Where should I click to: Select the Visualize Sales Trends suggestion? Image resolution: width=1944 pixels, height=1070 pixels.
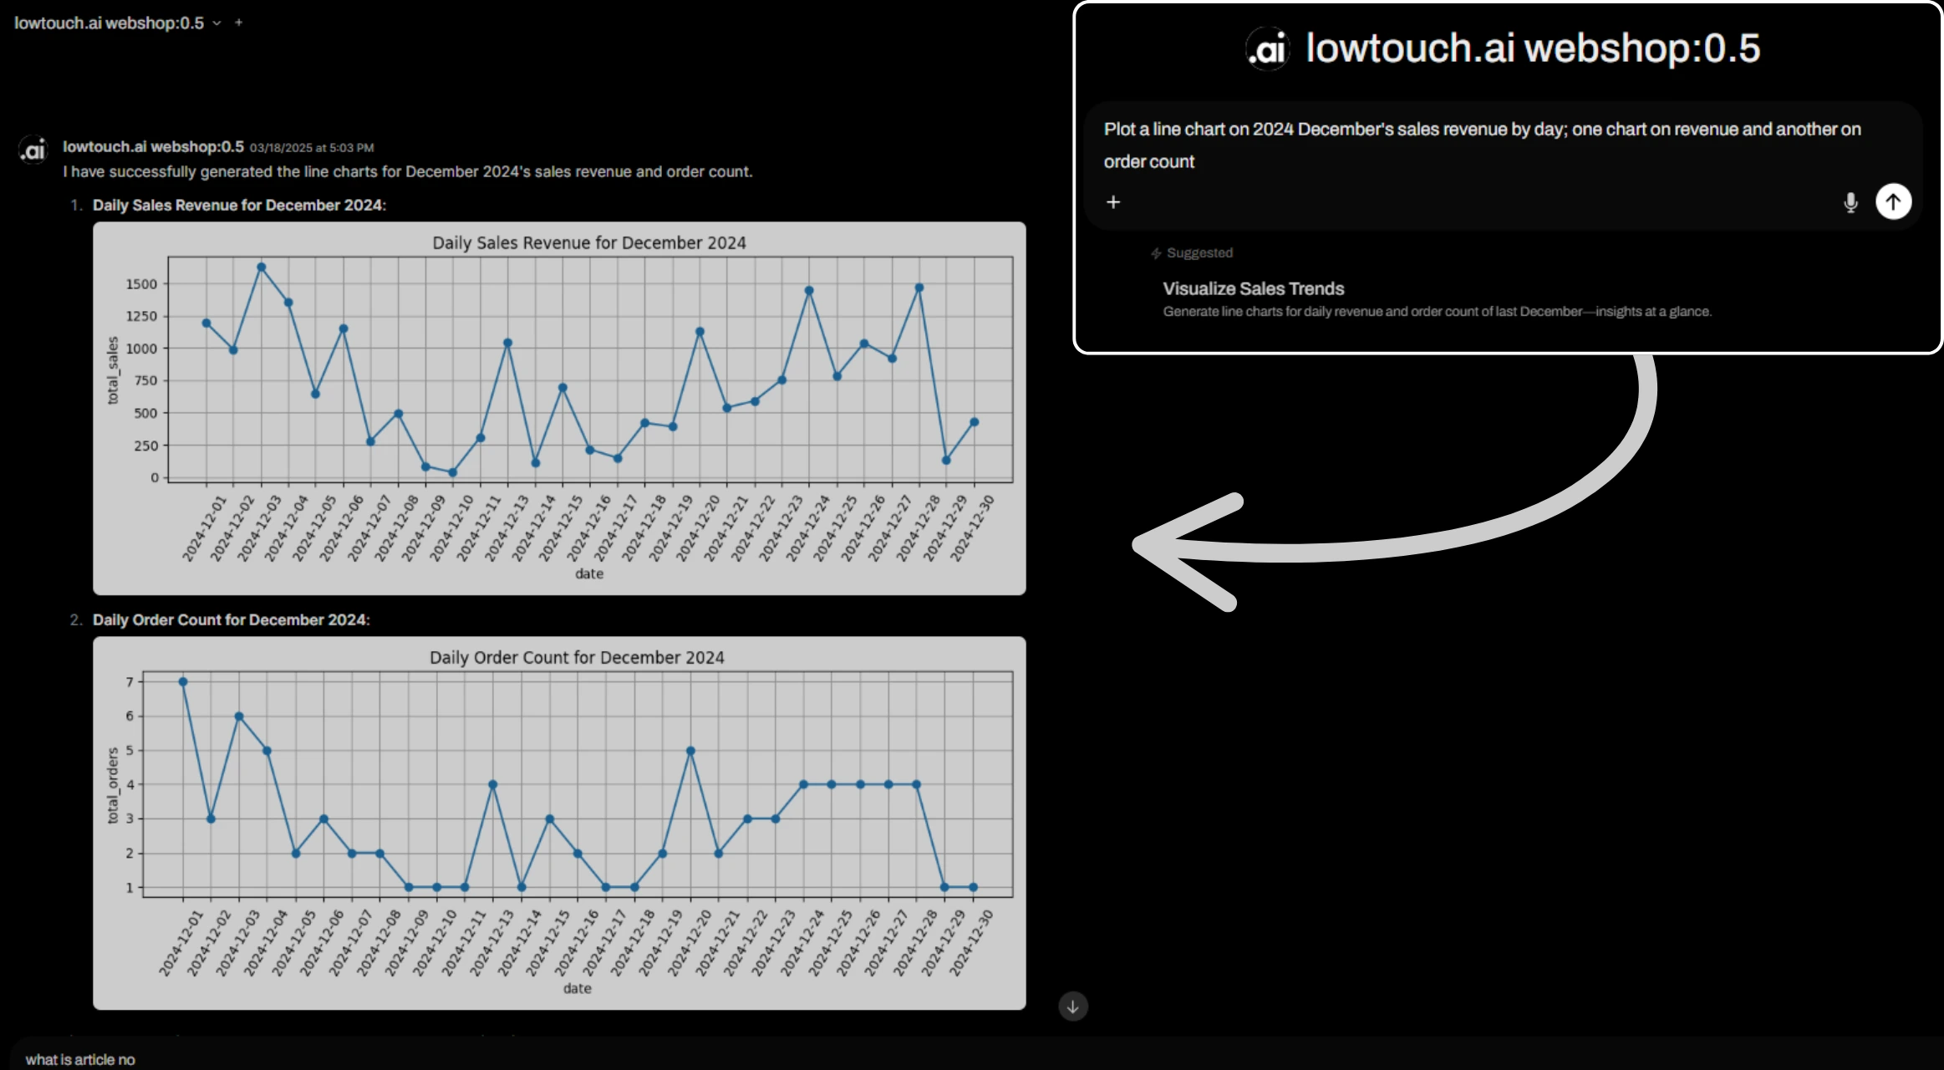(x=1437, y=298)
